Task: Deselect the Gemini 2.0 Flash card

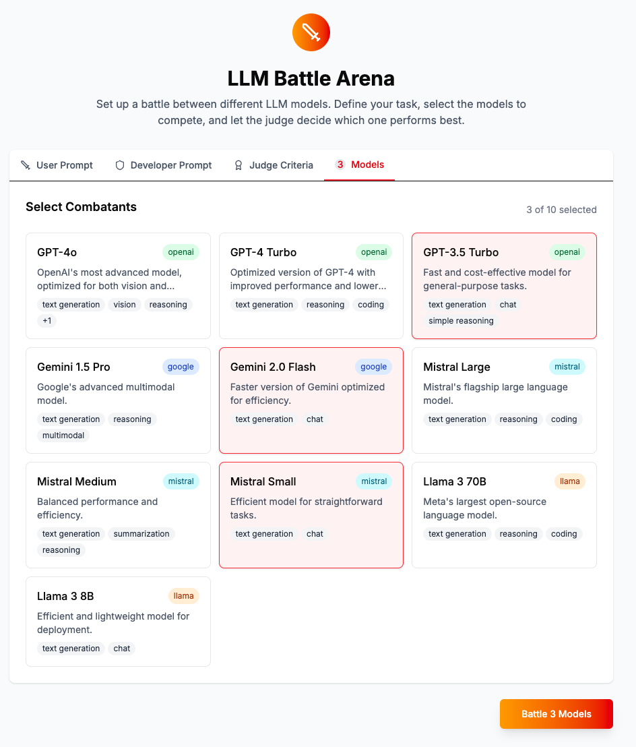Action: click(x=311, y=400)
